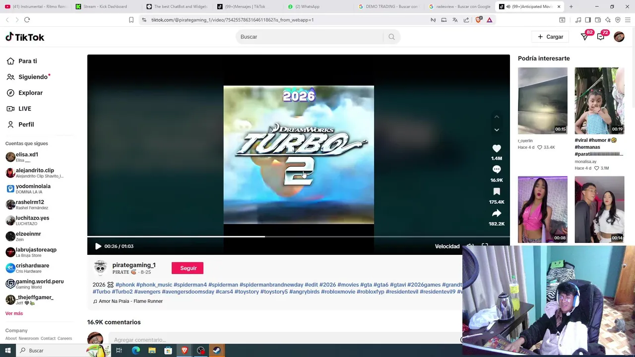Open the Brave Wallet icon

(598, 20)
